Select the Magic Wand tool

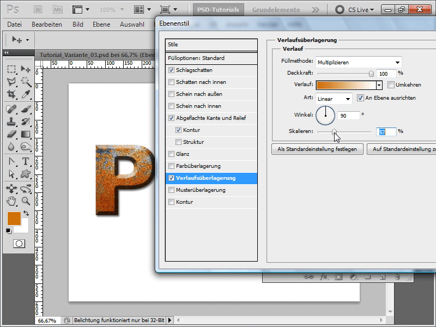[26, 81]
